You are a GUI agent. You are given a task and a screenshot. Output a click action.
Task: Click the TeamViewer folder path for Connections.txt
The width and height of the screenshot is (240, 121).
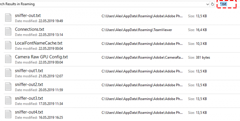click(x=137, y=30)
